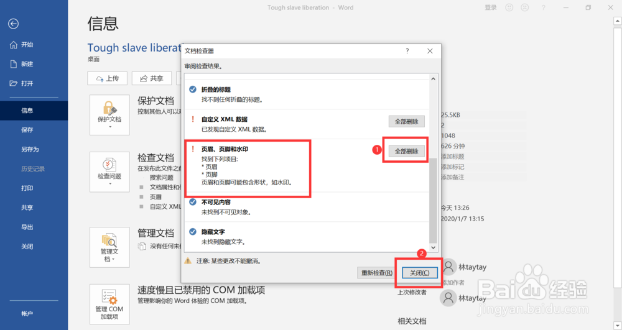Click the 管理 COM 加载项 button
This screenshot has width=622, height=330.
pyautogui.click(x=109, y=305)
